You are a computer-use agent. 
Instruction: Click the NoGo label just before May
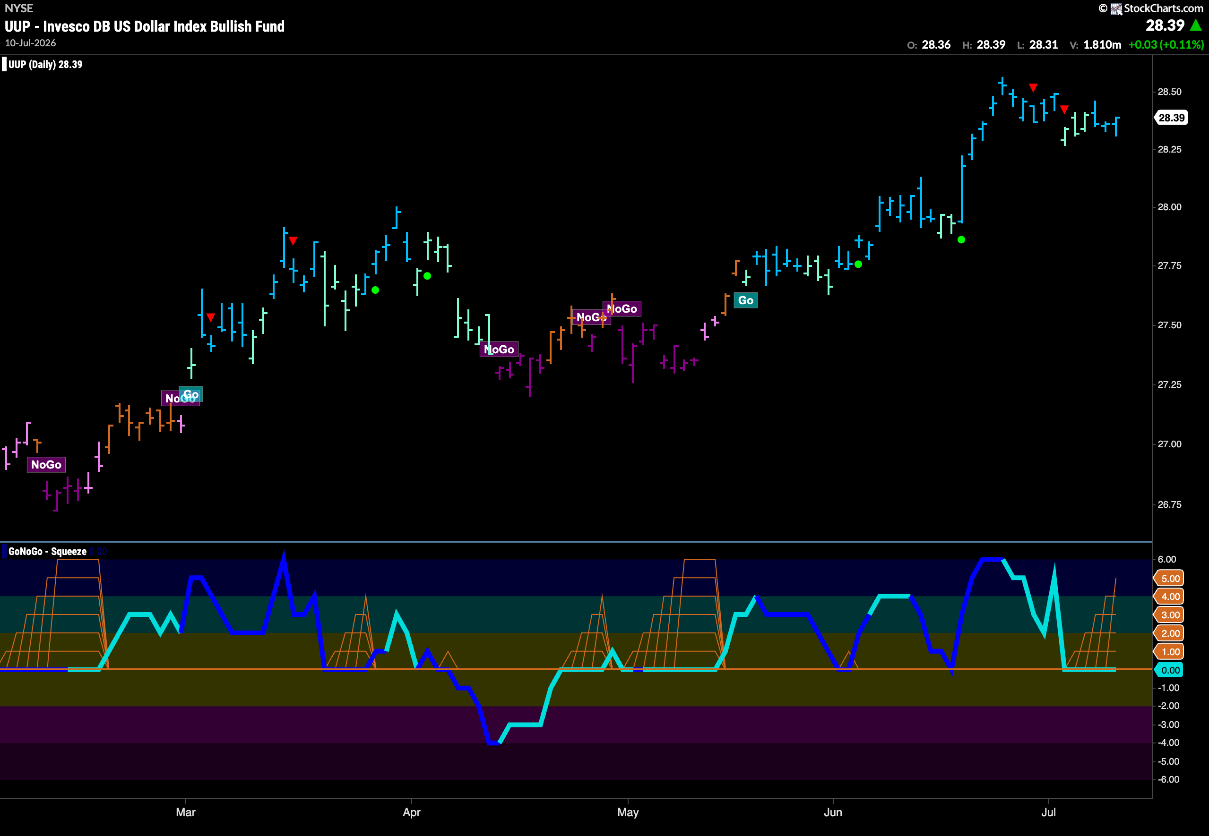coord(622,309)
